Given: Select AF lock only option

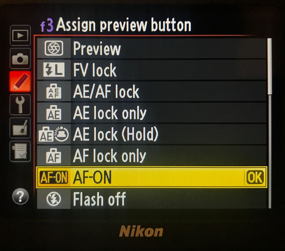Looking at the screenshot, I should [x=152, y=156].
